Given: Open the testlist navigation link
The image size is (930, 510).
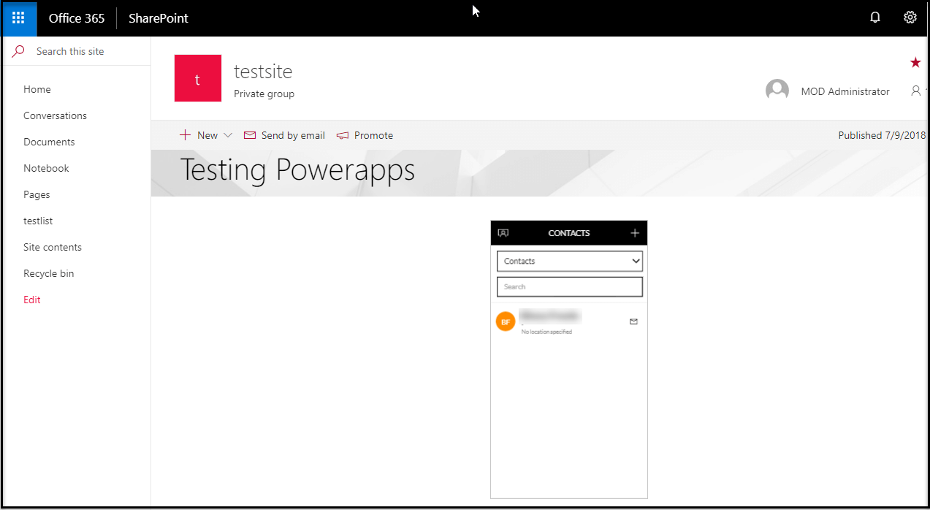Looking at the screenshot, I should 38,221.
